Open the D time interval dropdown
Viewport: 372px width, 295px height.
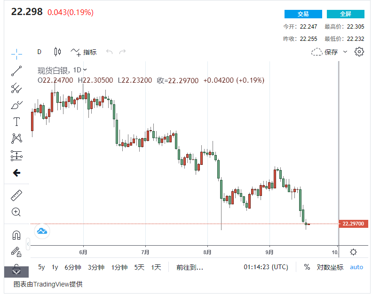[40, 52]
